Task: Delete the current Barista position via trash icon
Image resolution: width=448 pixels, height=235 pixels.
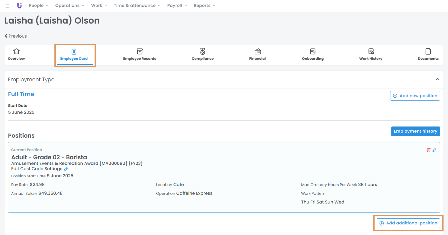Action: [428, 150]
